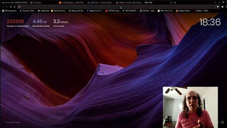Close the New Tab tab
The image size is (227, 128).
tap(171, 2)
